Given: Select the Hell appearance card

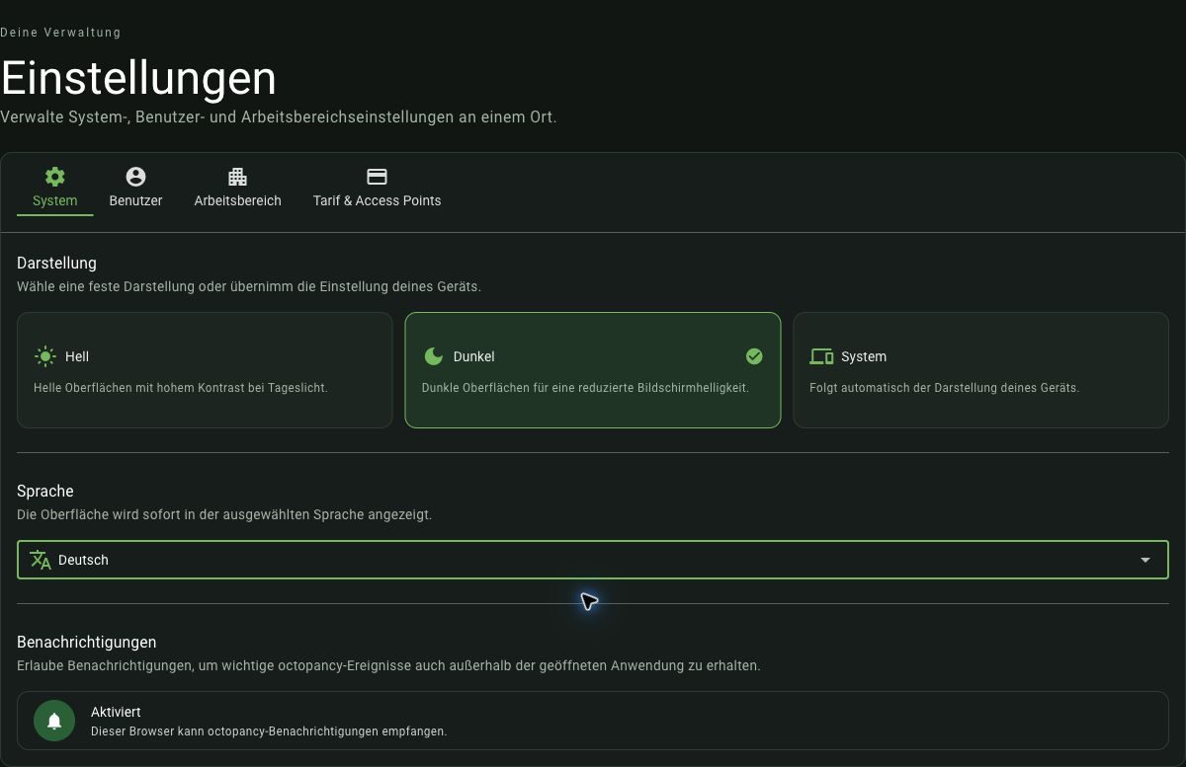Looking at the screenshot, I should click(205, 370).
